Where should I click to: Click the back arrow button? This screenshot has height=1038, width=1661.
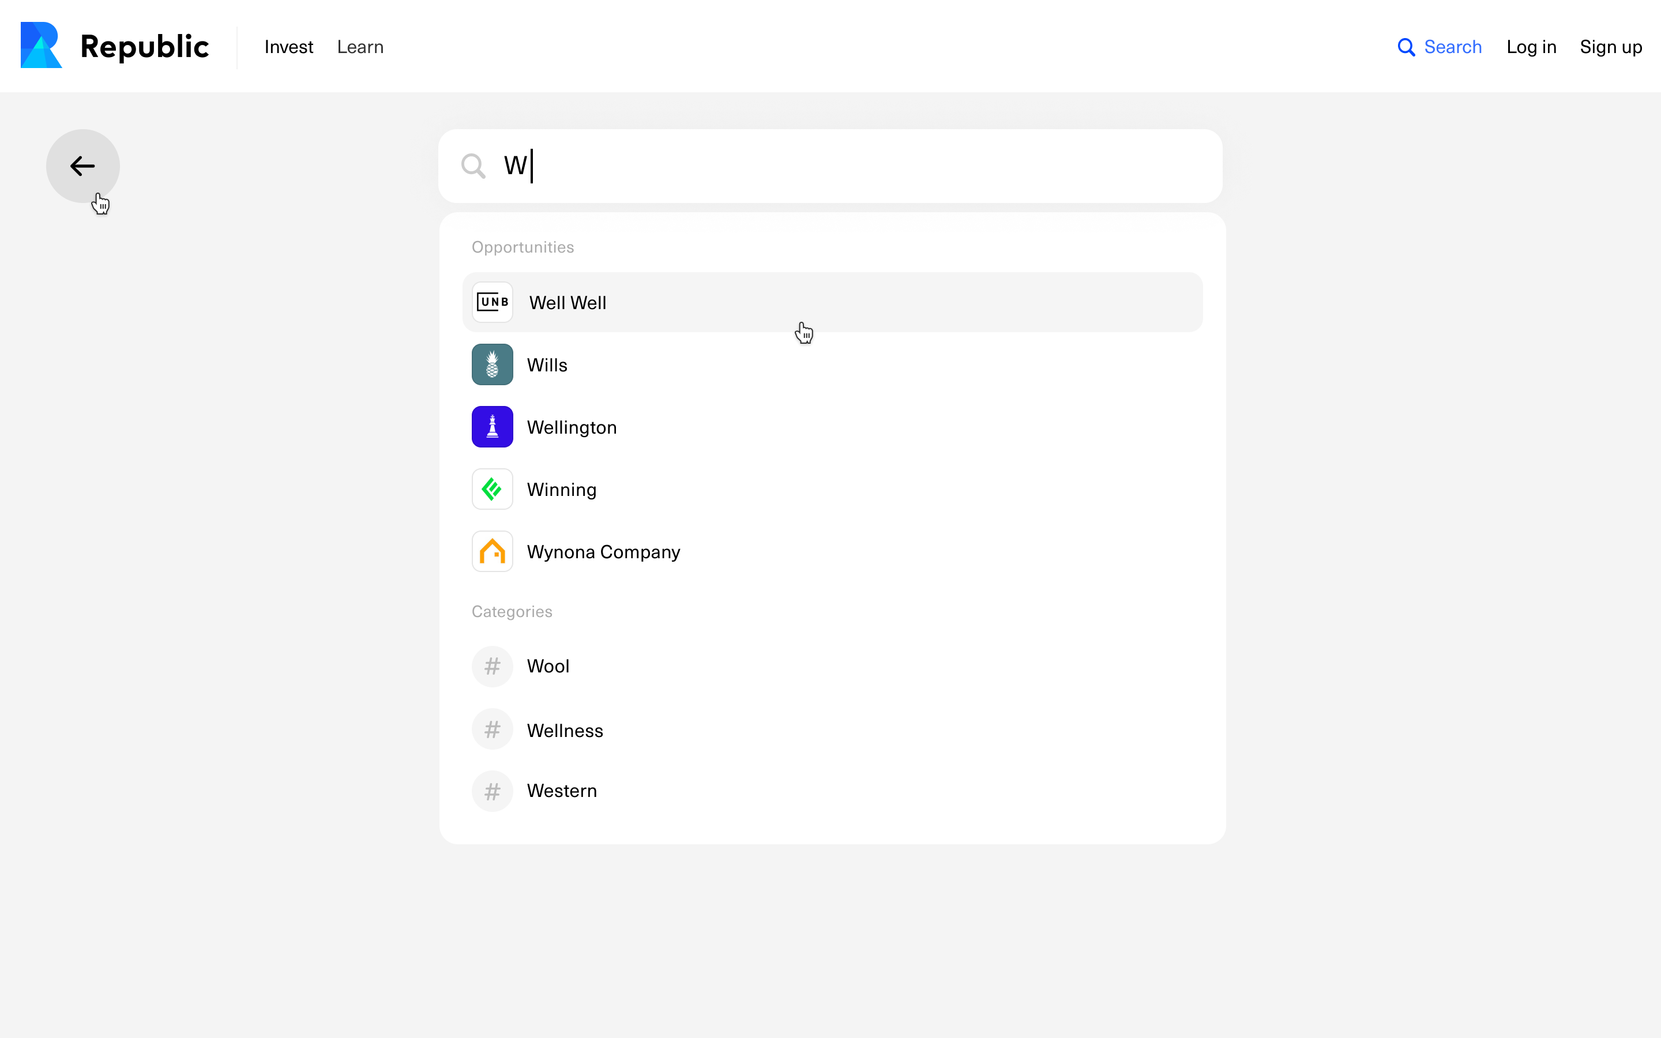point(83,166)
